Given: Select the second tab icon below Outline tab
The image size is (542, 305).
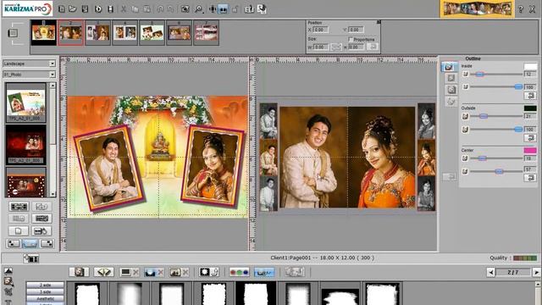Looking at the screenshot, I should [451, 78].
